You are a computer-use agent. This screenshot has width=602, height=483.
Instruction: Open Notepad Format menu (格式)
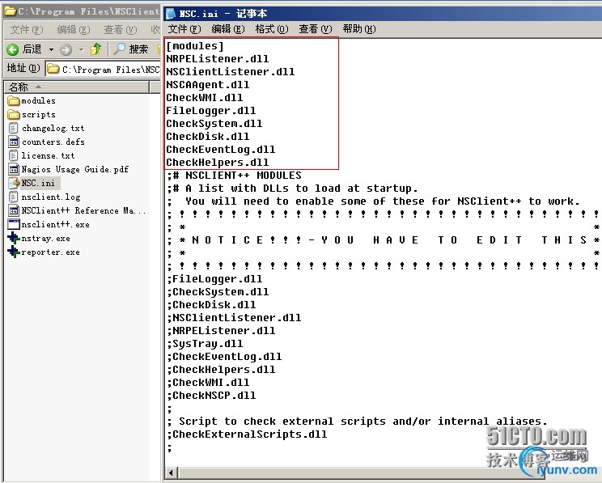click(x=272, y=29)
